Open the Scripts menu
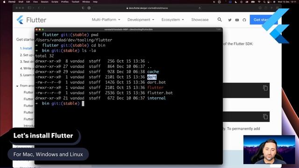The height and width of the screenshot is (168, 299). point(55,2)
